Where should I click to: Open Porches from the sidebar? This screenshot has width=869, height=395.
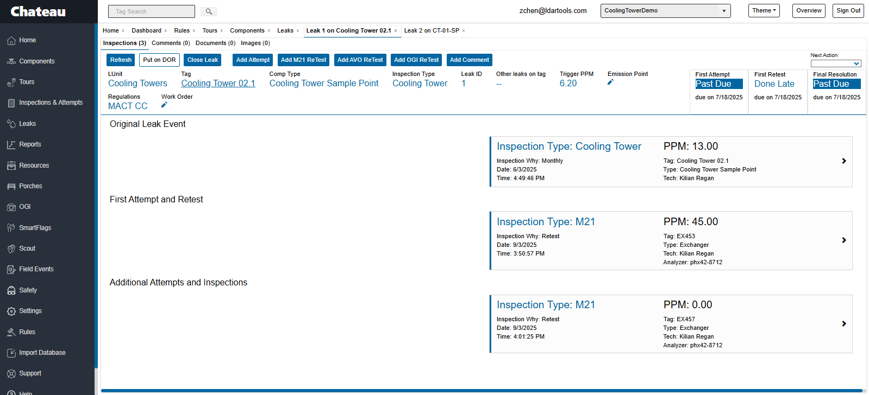tap(30, 186)
